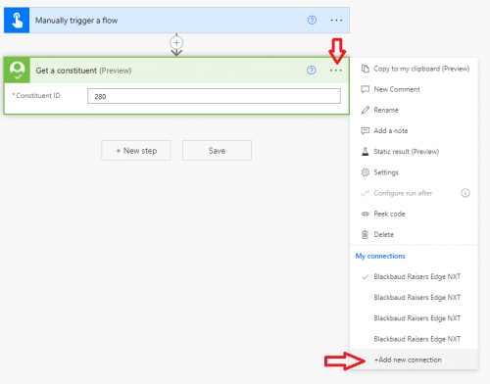Choose Rename from the menu

414,110
